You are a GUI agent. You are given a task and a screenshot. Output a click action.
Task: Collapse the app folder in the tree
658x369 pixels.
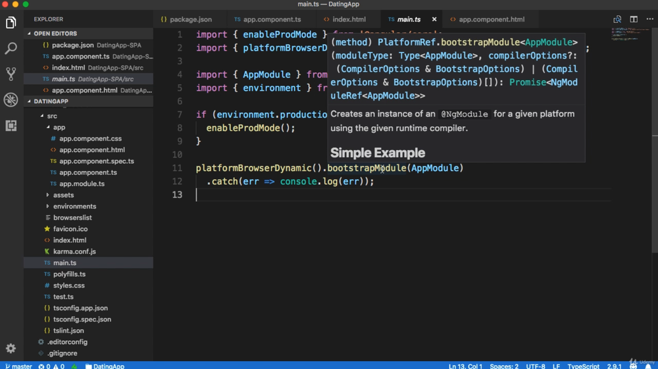pos(59,128)
